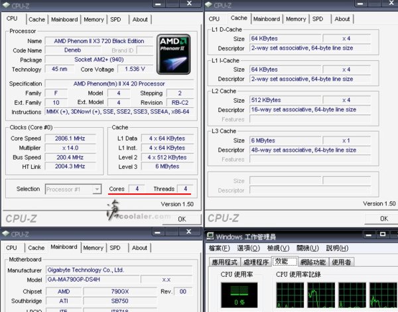Open About tab in bottom-left Mainboard window

[139, 248]
